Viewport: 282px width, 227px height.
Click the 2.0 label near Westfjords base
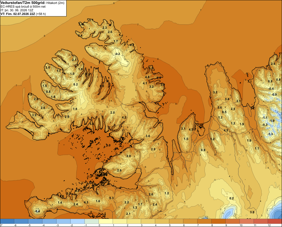(113, 113)
